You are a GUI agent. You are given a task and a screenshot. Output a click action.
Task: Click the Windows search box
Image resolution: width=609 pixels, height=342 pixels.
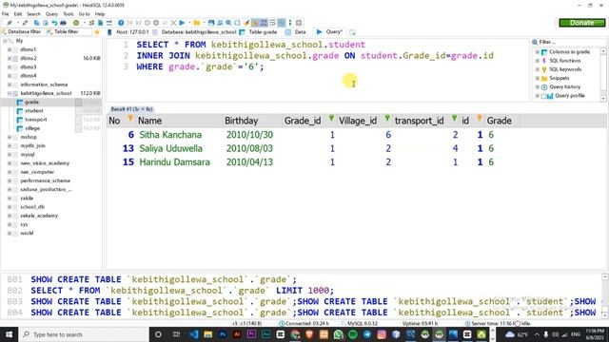[x=84, y=334]
